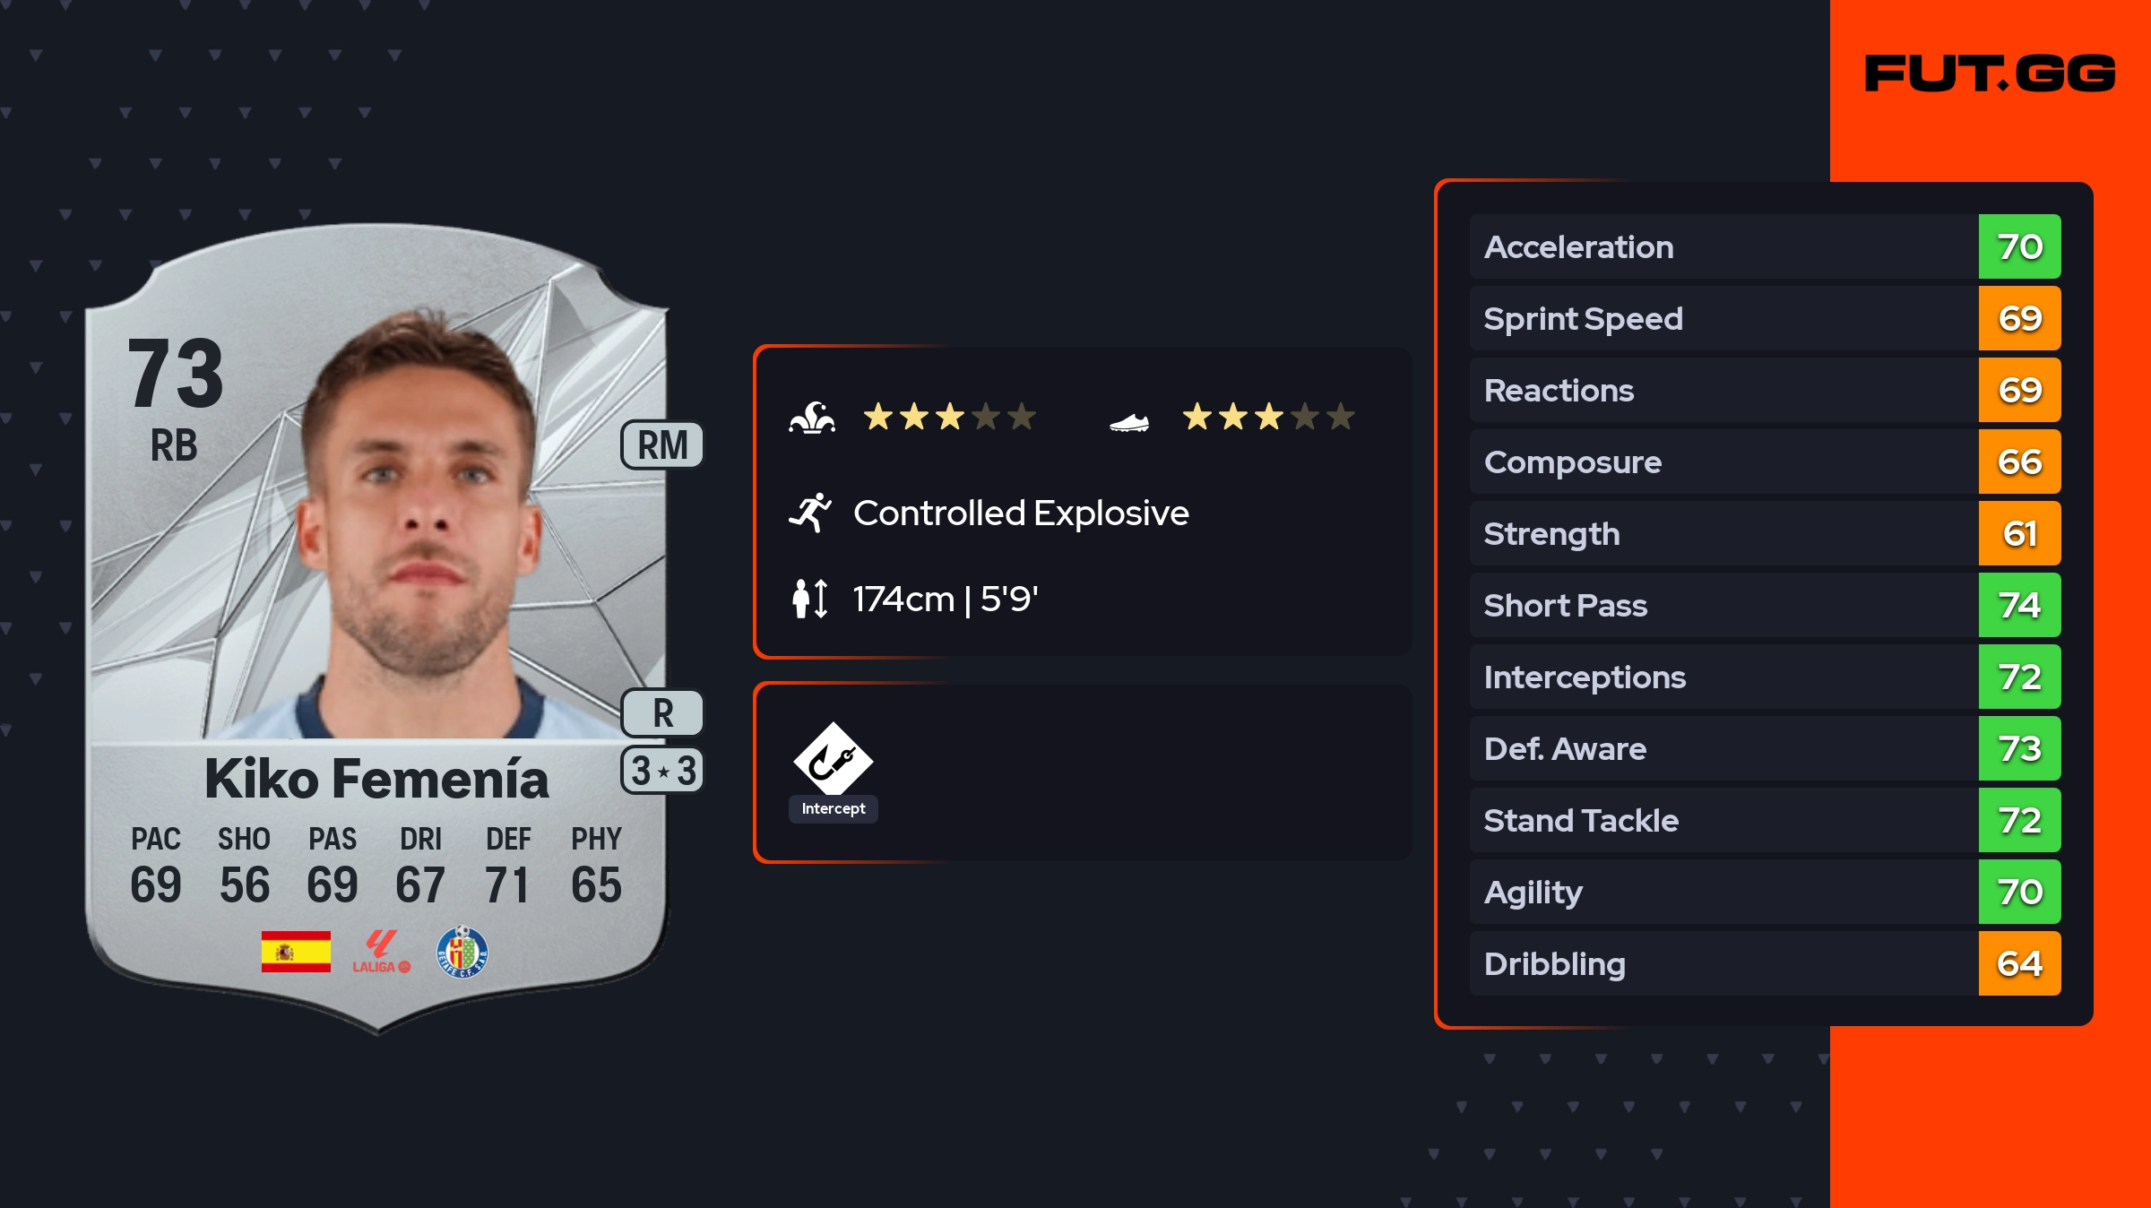The width and height of the screenshot is (2151, 1208).
Task: Click the Intercept playstyle diamond icon
Action: coord(833,760)
